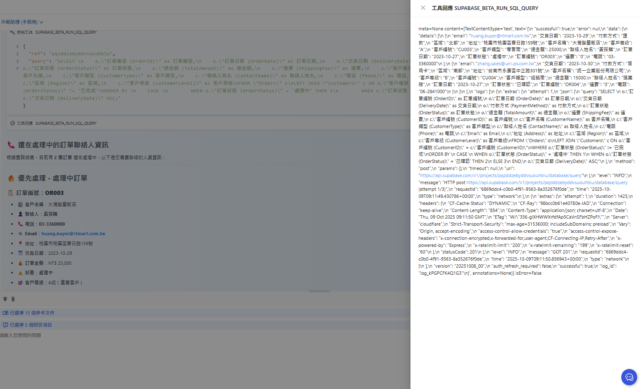The width and height of the screenshot is (640, 389).
Task: Click the book icon for reference documents
Action: pyautogui.click(x=5, y=313)
